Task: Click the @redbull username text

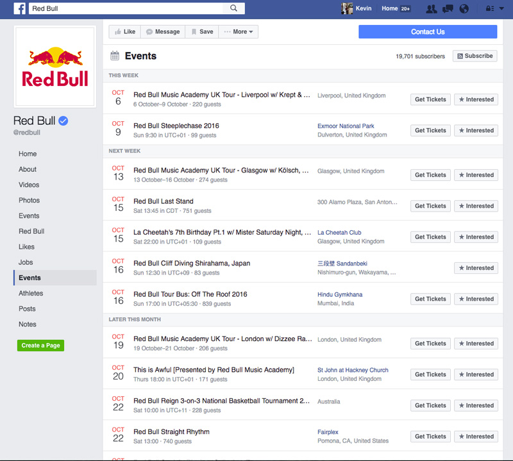Action: tap(27, 133)
